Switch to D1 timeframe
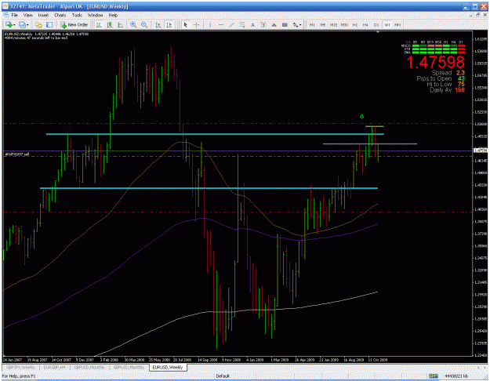 376,24
